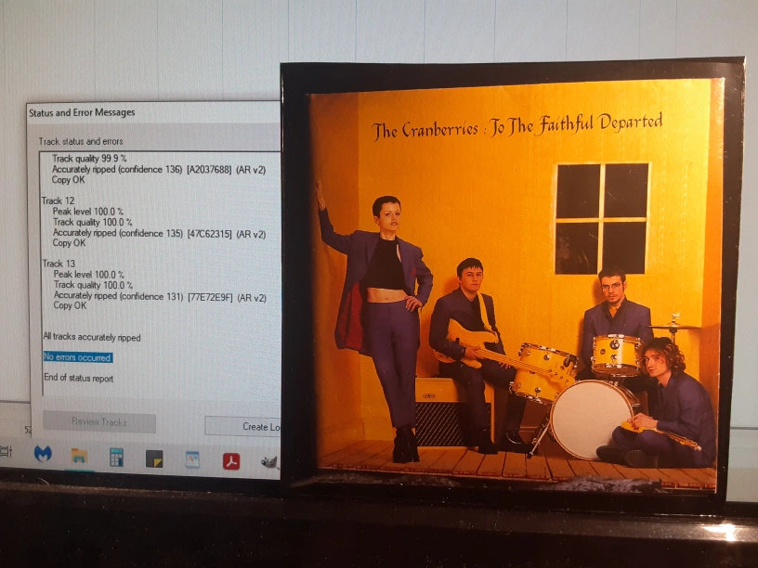Open the WordPad taskbar icon
This screenshot has width=758, height=568.
click(192, 459)
